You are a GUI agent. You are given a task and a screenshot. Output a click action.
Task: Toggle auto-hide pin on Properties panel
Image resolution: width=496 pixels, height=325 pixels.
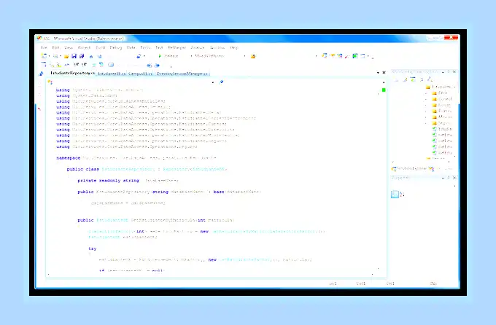(x=449, y=178)
